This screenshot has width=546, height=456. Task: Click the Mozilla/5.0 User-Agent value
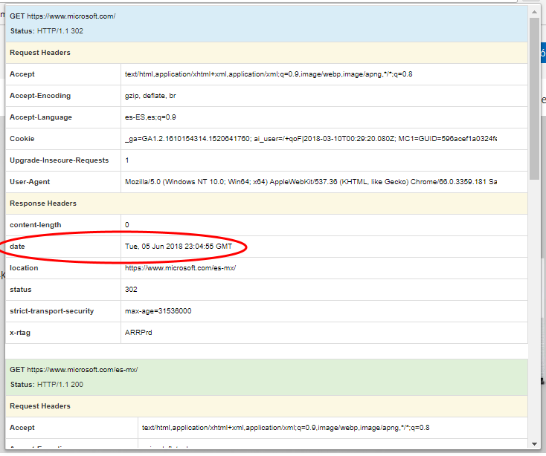tap(311, 182)
